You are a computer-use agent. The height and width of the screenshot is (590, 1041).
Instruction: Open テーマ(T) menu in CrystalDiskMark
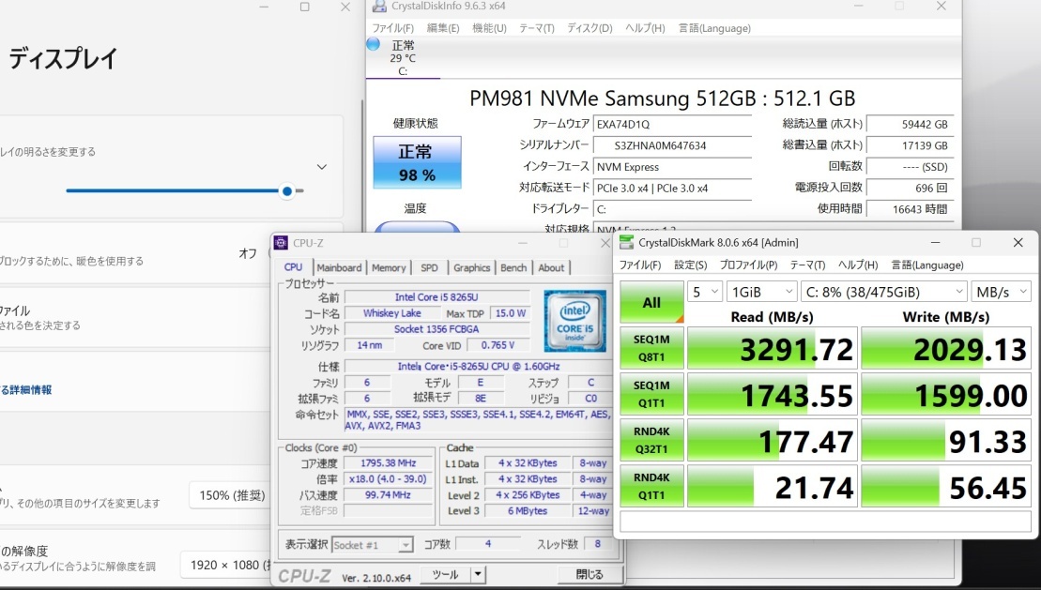808,265
